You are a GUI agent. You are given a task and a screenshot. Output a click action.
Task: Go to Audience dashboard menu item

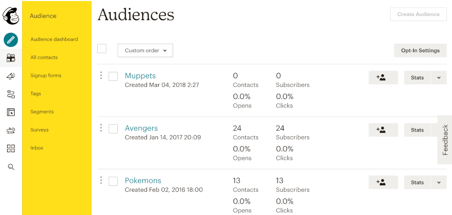(x=54, y=39)
